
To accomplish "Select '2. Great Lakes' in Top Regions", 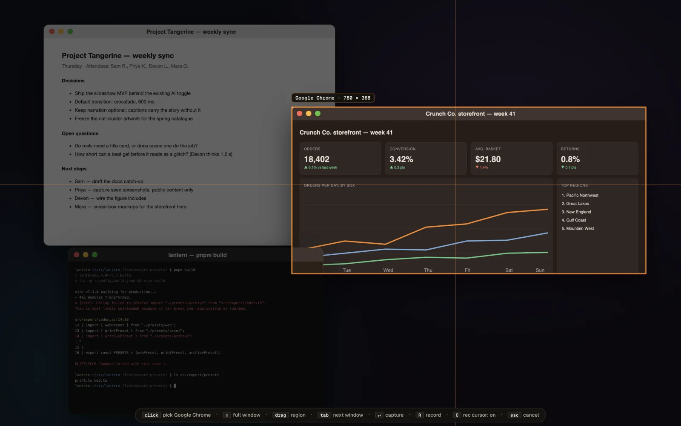I will click(575, 204).
